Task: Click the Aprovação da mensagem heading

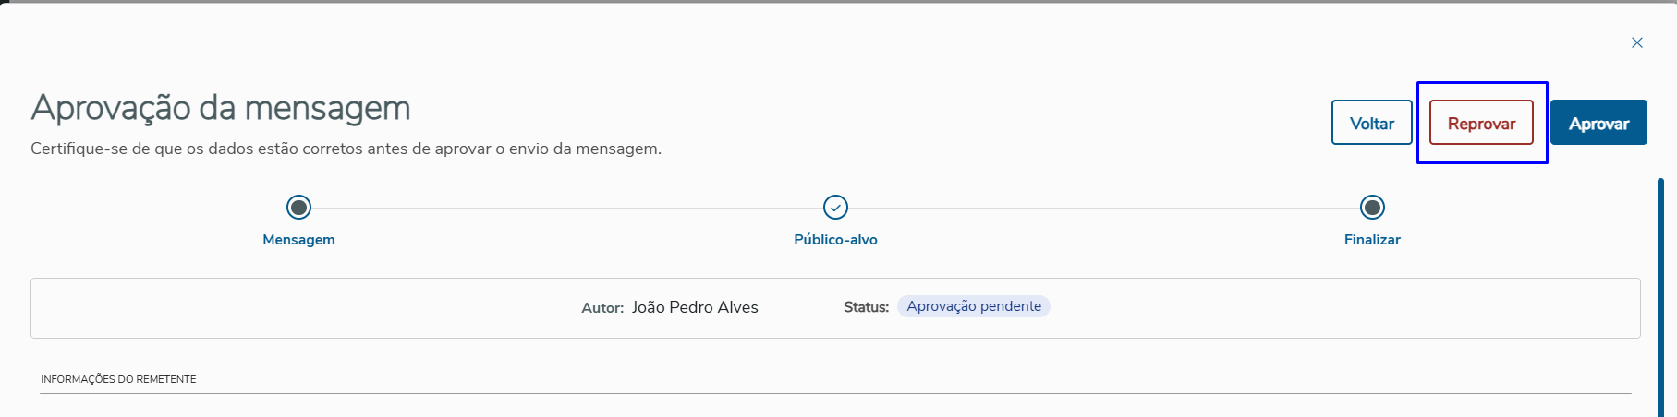Action: [x=221, y=108]
